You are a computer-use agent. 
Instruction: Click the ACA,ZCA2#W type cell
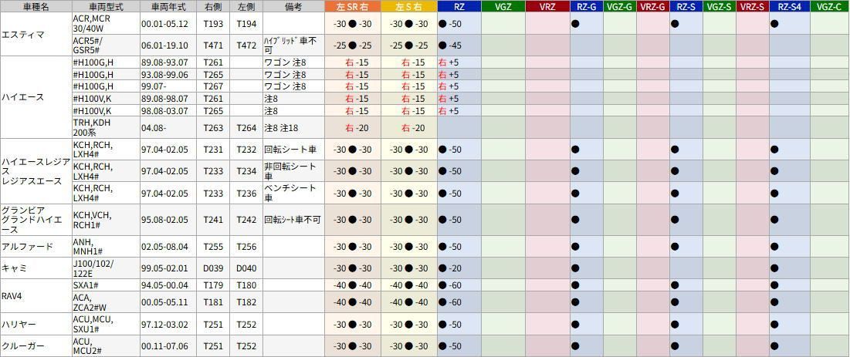click(x=106, y=301)
